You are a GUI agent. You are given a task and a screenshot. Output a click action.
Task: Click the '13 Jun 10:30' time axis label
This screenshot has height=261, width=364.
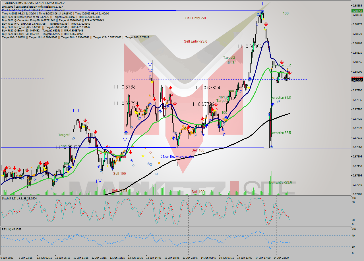(135, 258)
